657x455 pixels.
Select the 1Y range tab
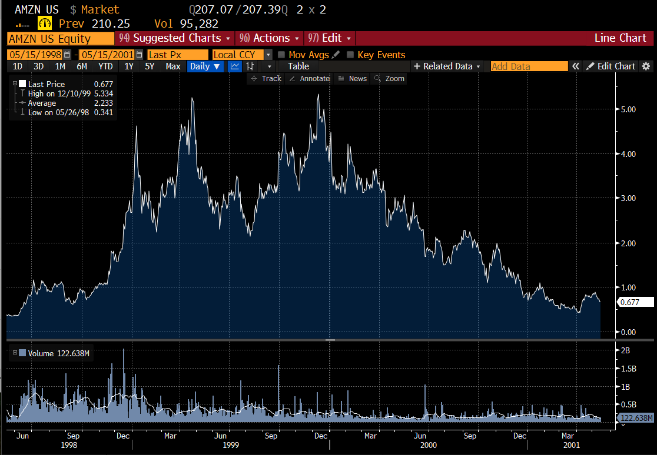pyautogui.click(x=129, y=66)
